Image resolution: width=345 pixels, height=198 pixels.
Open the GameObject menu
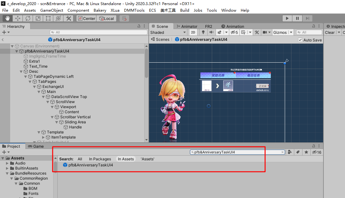(51, 10)
